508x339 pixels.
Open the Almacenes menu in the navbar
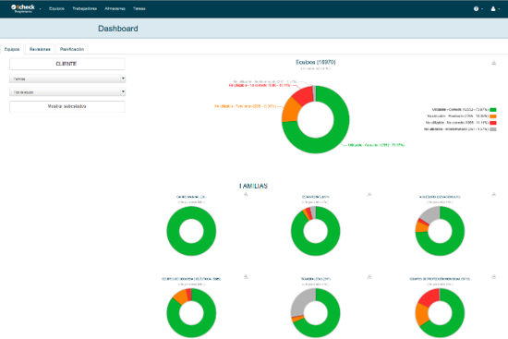click(115, 8)
